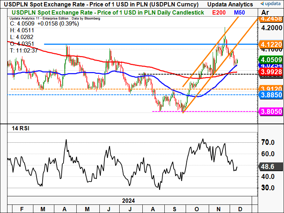
Task: Click the 70.0 RSI axis level
Action: [268, 143]
